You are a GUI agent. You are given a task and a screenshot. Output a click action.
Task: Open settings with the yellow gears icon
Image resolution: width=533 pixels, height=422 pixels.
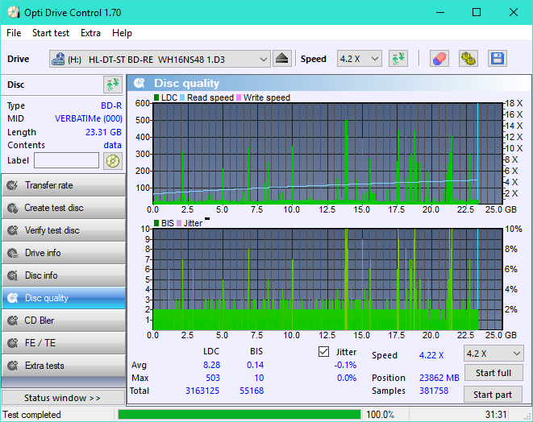coord(468,59)
